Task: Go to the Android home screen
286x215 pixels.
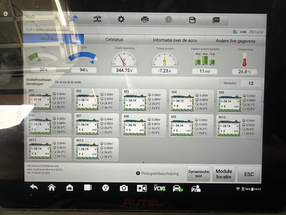Action: [52, 187]
